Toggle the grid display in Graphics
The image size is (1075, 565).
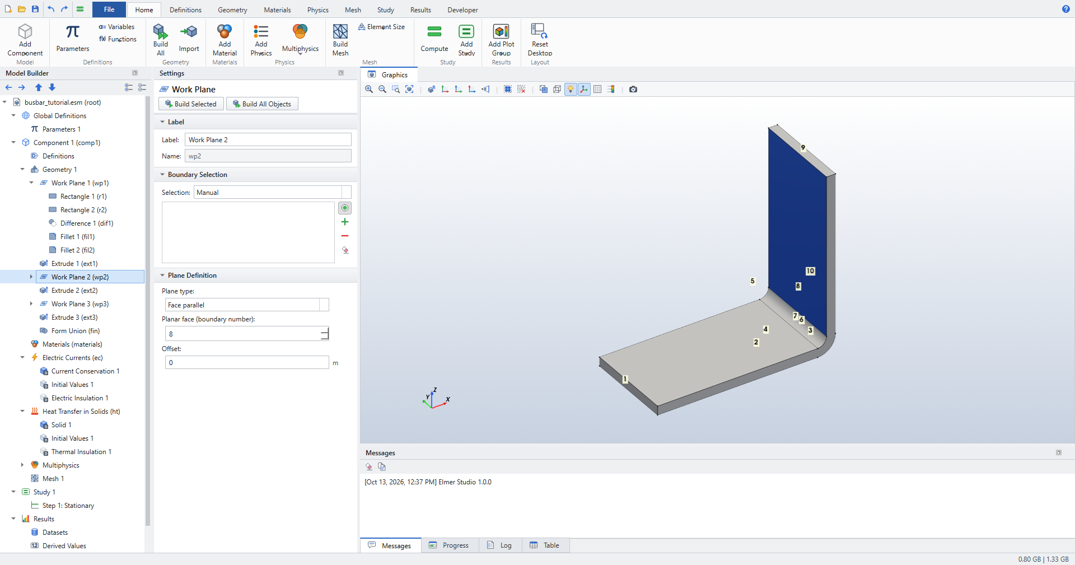pyautogui.click(x=597, y=89)
